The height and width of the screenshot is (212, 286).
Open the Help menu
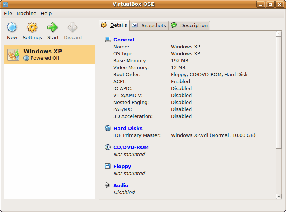[x=46, y=14]
